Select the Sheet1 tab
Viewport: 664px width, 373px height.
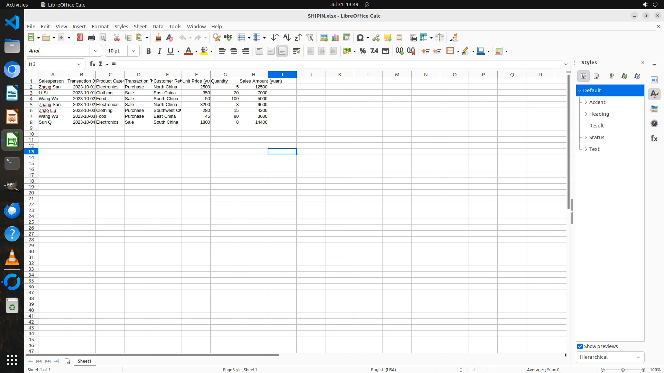[x=84, y=361]
